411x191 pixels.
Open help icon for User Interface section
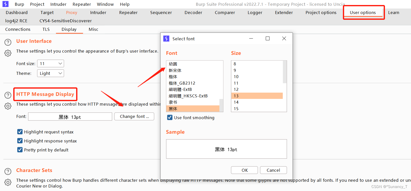(x=8, y=42)
